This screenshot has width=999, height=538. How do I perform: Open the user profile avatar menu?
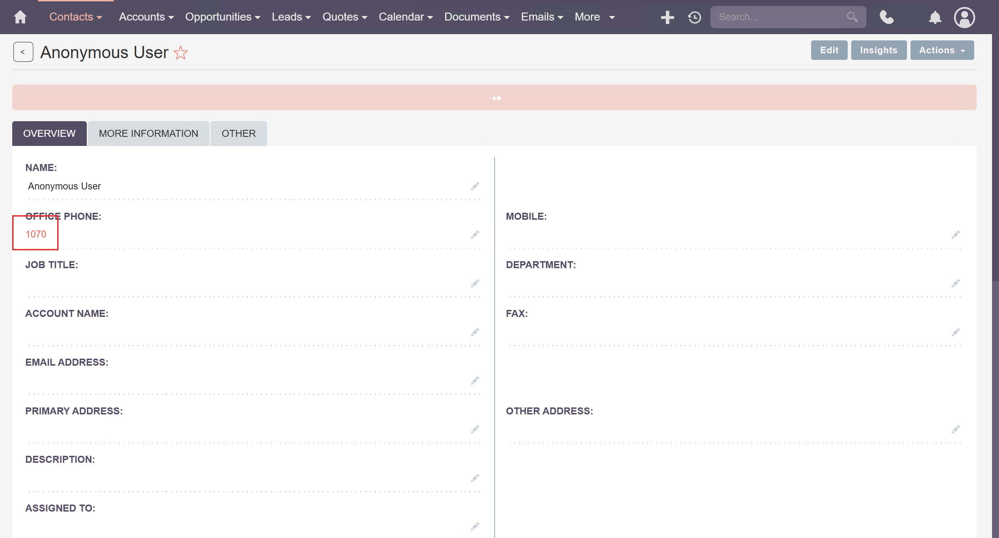(x=964, y=17)
